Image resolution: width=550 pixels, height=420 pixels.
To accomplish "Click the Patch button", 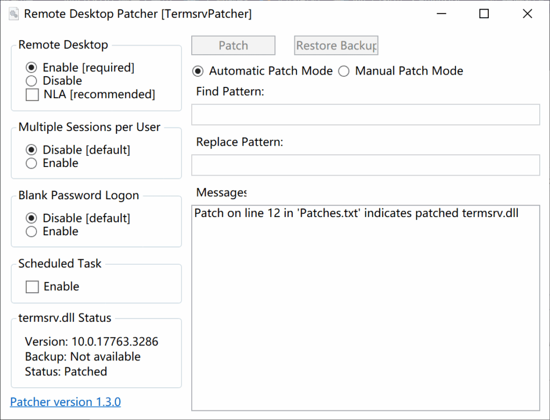I will pyautogui.click(x=233, y=45).
